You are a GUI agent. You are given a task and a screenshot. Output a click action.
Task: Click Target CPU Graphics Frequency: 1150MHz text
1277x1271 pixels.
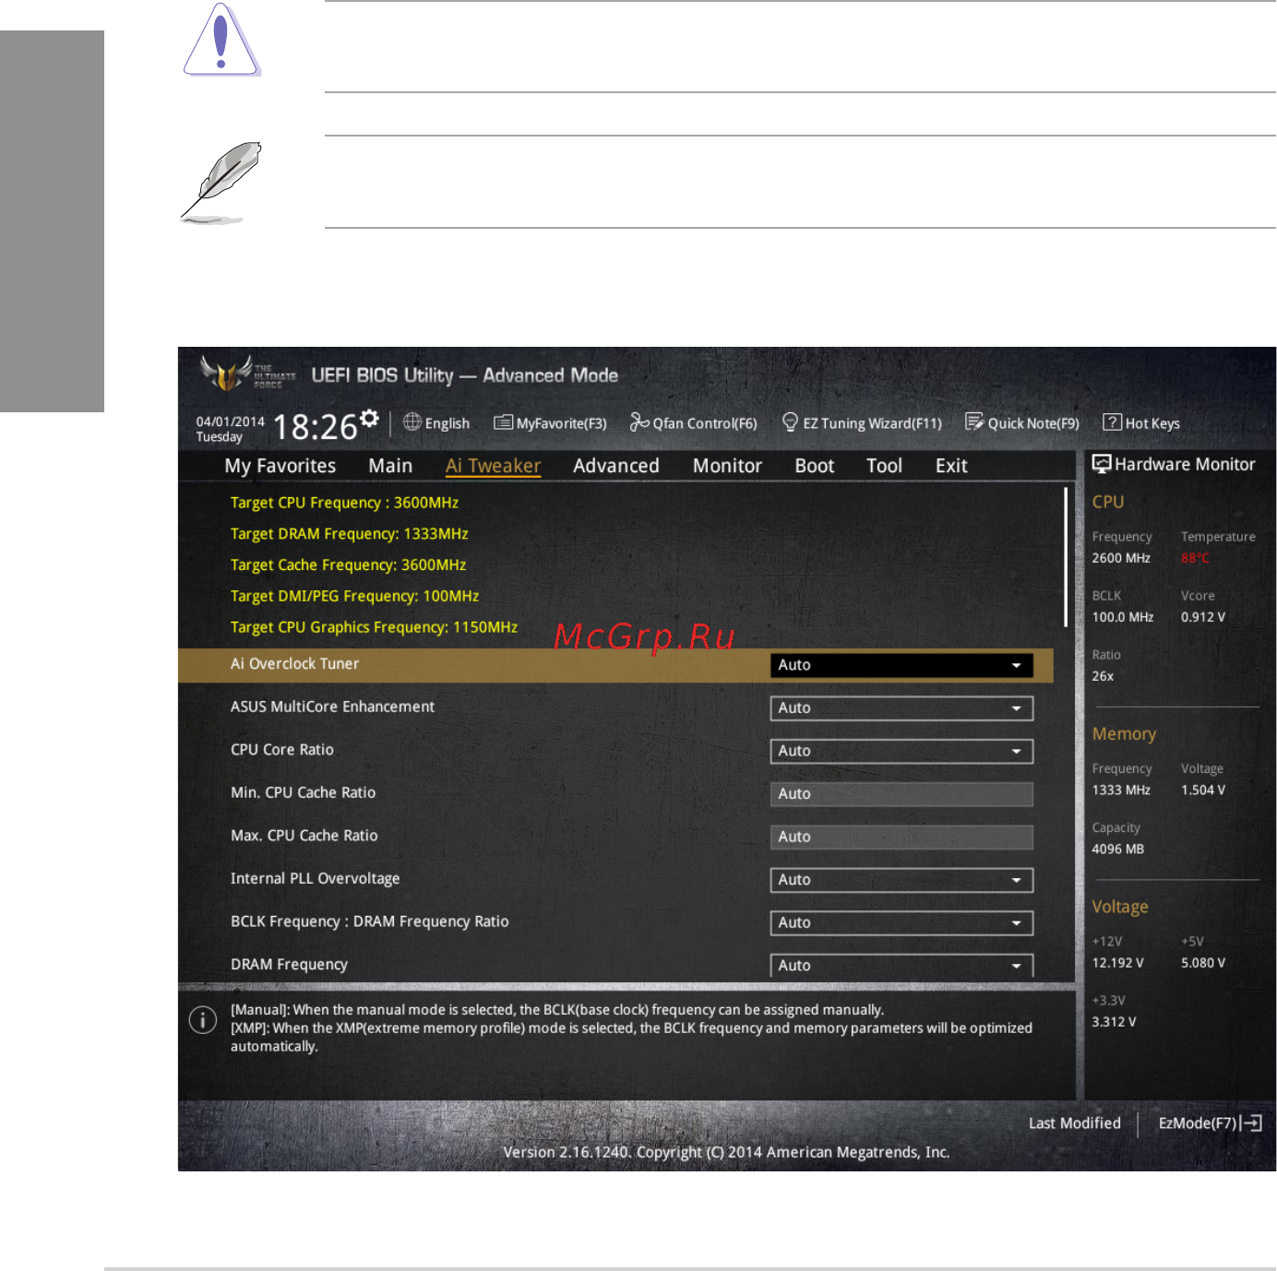click(x=374, y=627)
